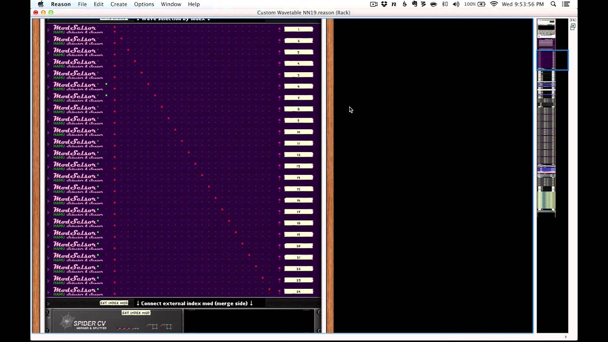608x342 pixels.
Task: Click ModSelsor logo on device labeled 16
Action: [x=75, y=199]
